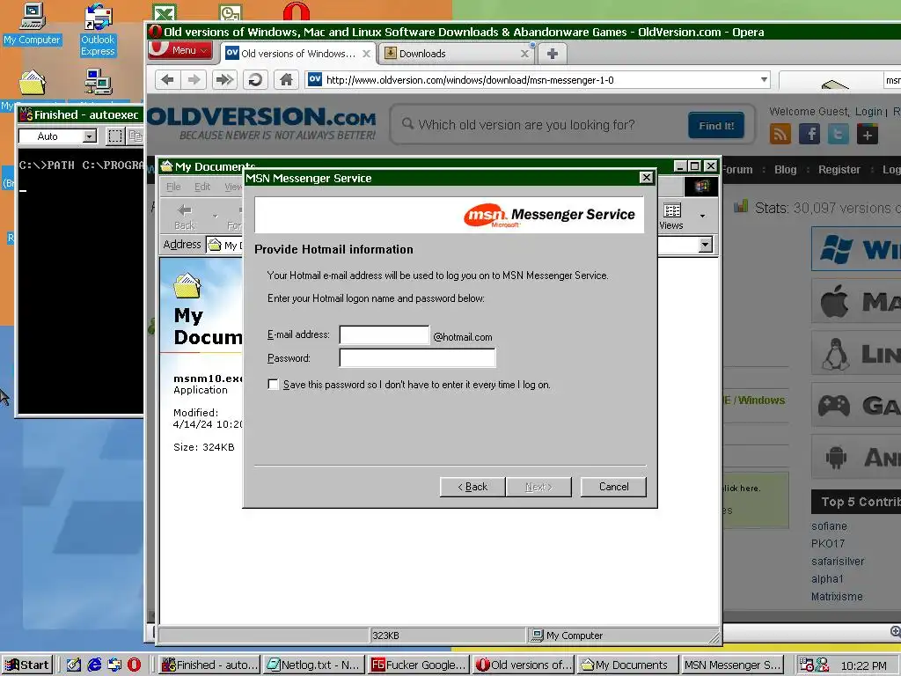Viewport: 901px width, 676px height.
Task: Click Opera's Back navigation arrow
Action: 167,80
